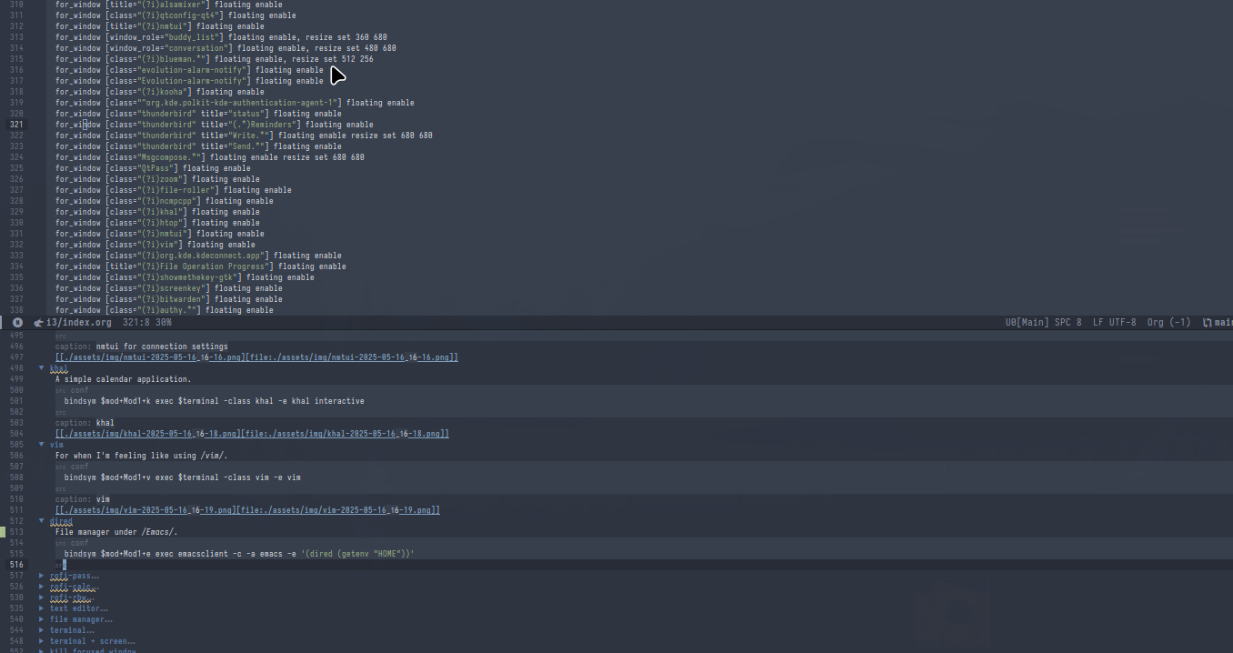Place cursor on the qtconfig-qt4 for_window line

[175, 15]
